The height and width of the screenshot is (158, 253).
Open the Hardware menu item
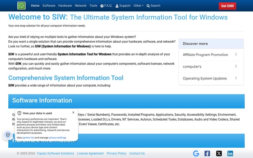click(65, 6)
